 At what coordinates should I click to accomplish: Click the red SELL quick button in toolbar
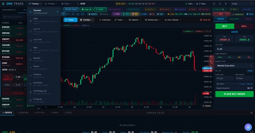tap(222, 14)
